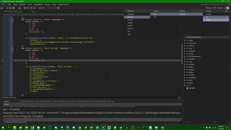Open project using toolbar folder icon

pyautogui.click(x=10, y=8)
